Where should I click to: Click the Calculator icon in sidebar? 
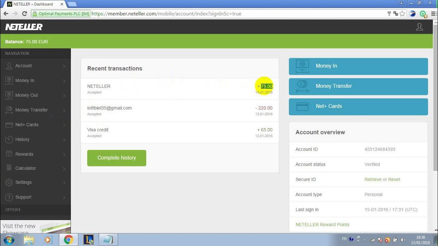click(9, 168)
